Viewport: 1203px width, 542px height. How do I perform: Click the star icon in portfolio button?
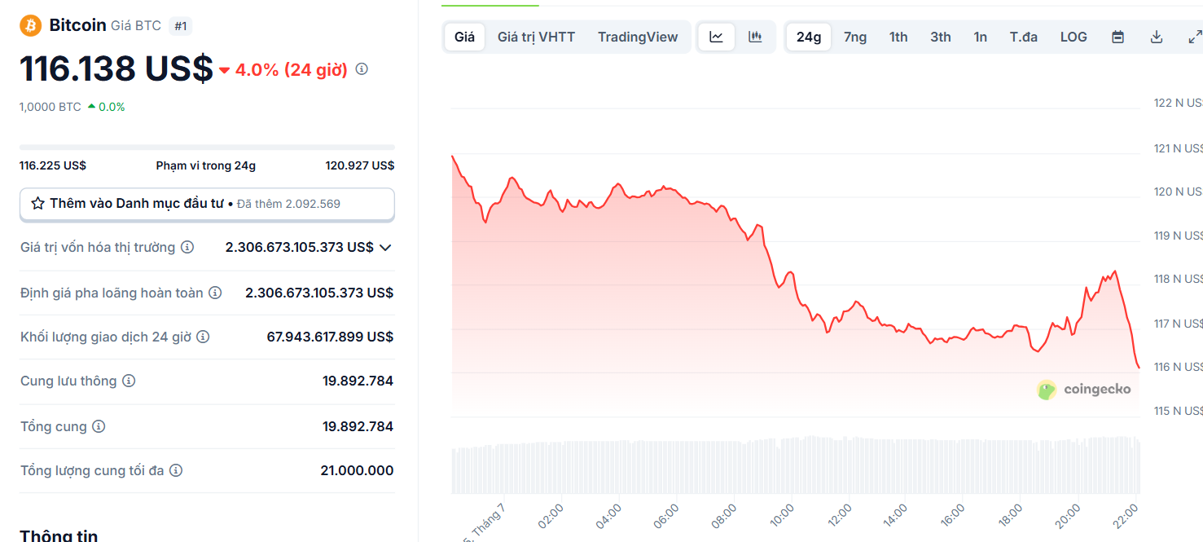[x=37, y=204]
